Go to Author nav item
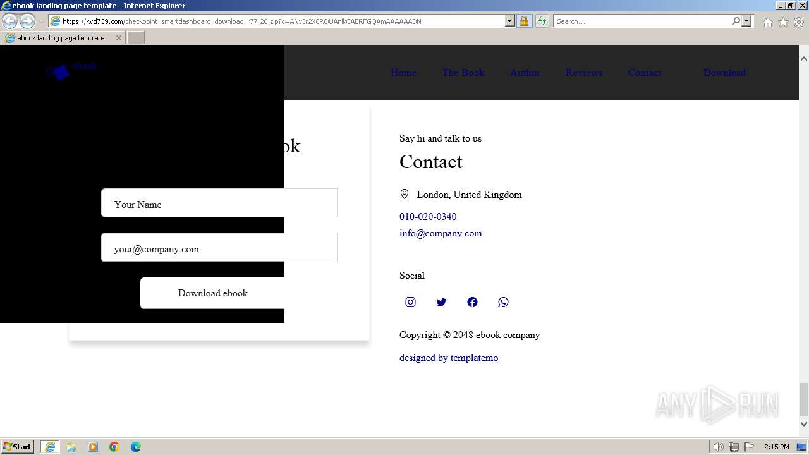 point(525,73)
